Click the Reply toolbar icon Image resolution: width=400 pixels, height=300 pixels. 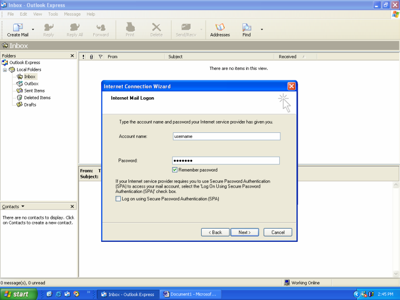tap(48, 30)
